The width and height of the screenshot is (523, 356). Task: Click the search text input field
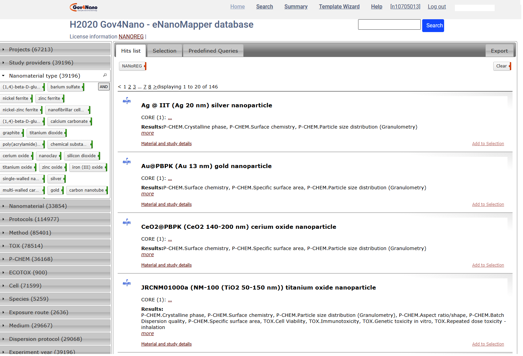(389, 25)
